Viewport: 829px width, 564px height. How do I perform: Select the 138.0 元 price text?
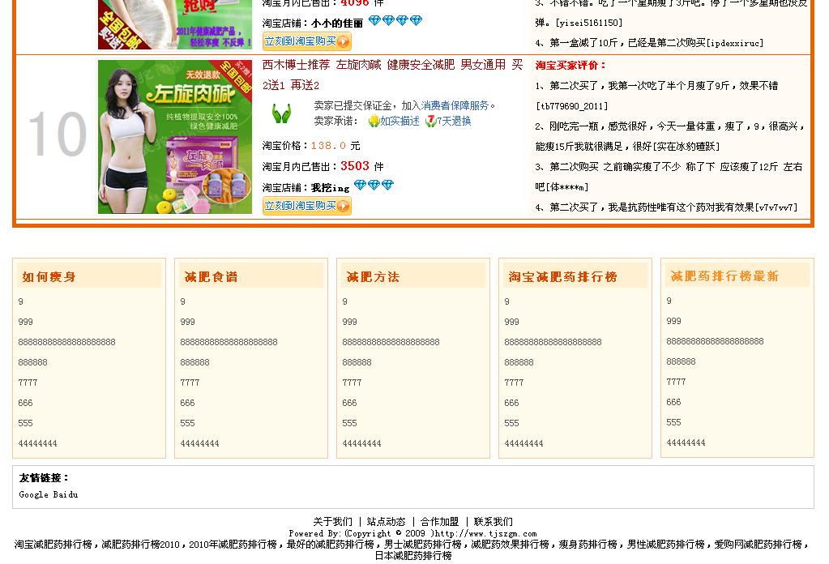(335, 145)
